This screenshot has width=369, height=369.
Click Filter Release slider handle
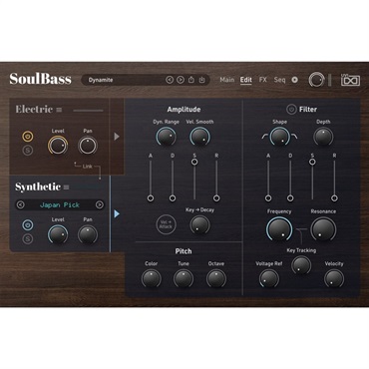(334, 198)
